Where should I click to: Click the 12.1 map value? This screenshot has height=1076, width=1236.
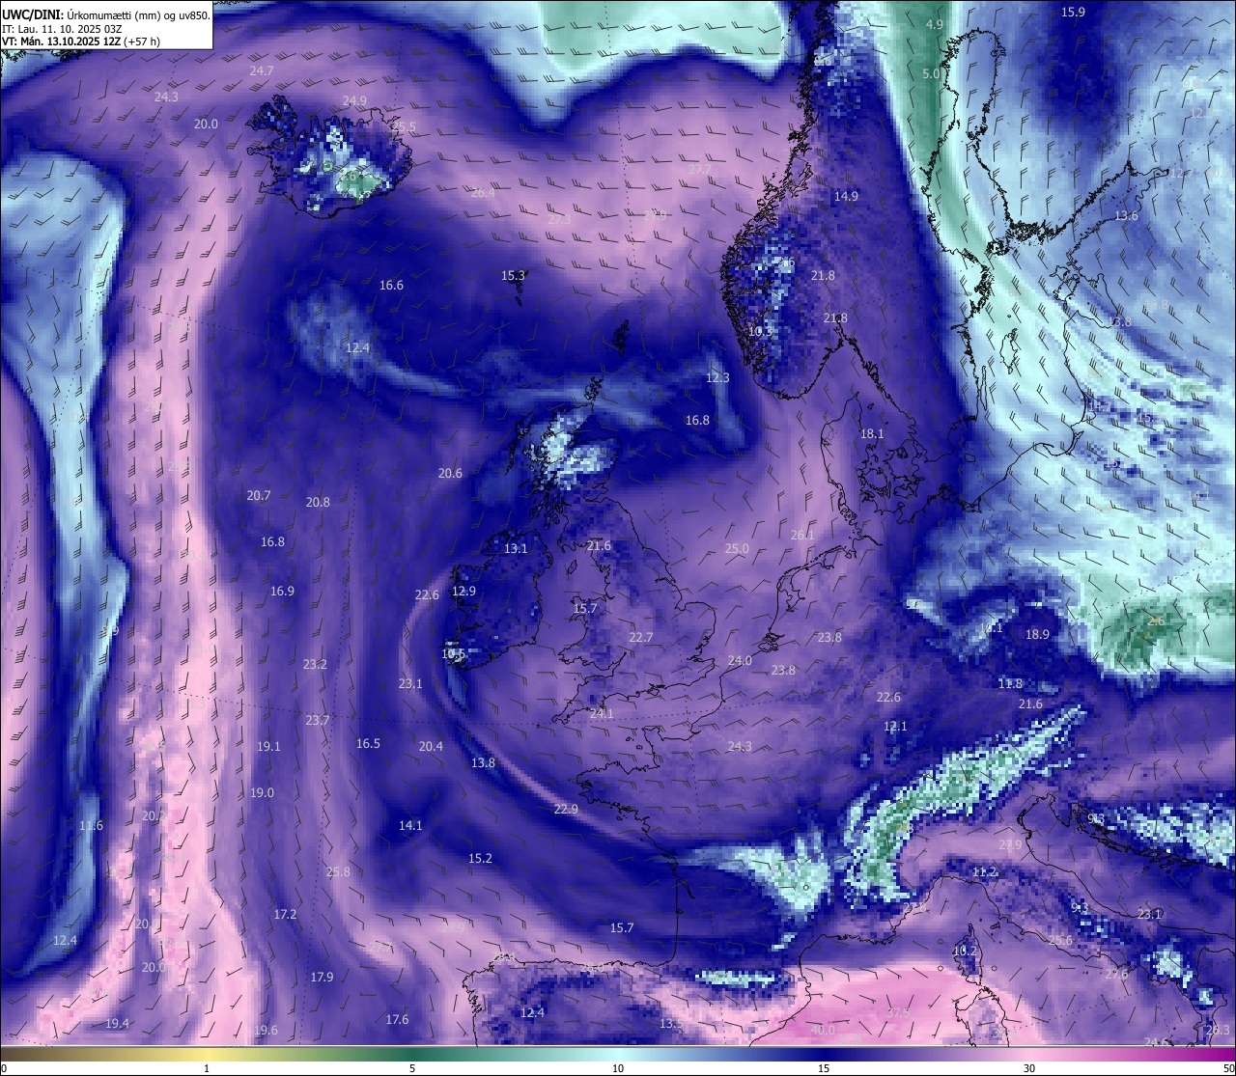[895, 727]
